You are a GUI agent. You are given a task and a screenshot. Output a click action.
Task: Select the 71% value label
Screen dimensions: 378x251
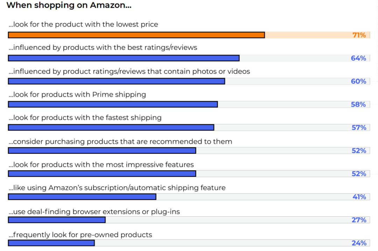point(359,35)
